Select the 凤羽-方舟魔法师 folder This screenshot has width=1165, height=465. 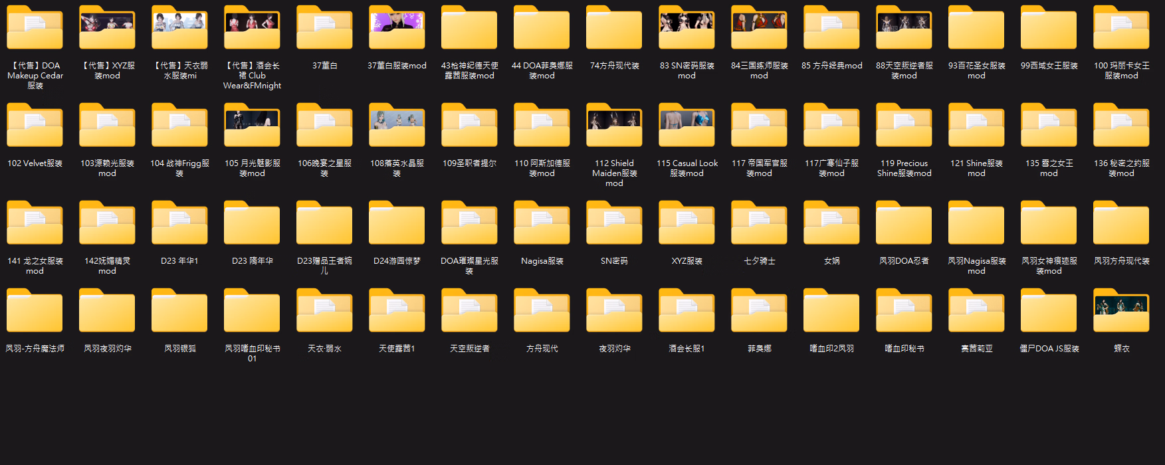point(35,310)
